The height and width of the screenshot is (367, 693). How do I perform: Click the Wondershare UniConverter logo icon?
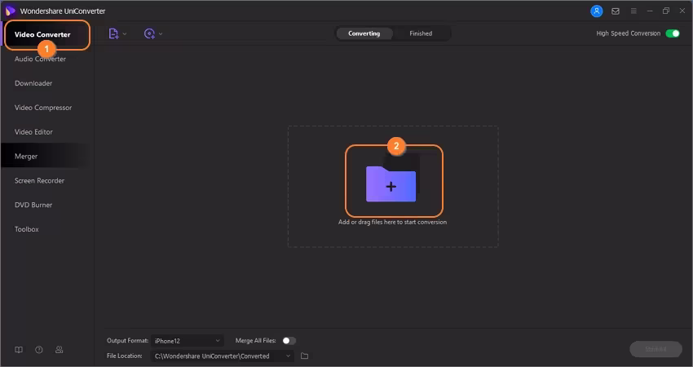[x=10, y=11]
